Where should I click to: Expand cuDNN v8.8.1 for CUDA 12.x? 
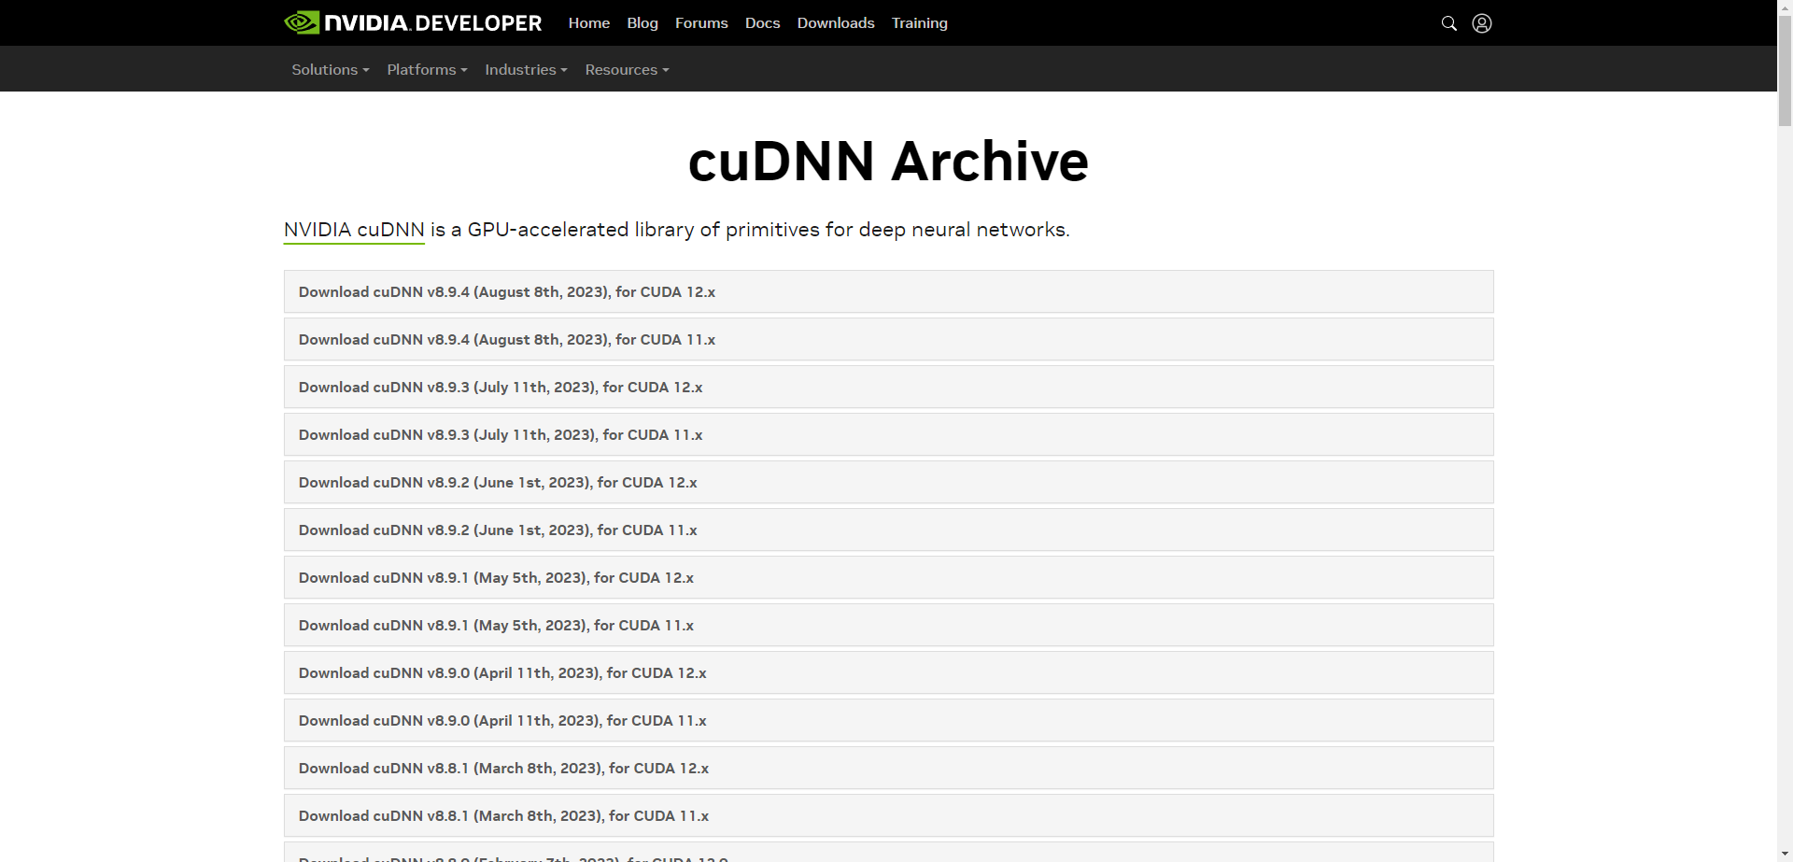click(x=503, y=769)
